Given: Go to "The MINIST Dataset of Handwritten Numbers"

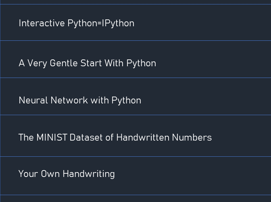Looking at the screenshot, I should point(115,138).
